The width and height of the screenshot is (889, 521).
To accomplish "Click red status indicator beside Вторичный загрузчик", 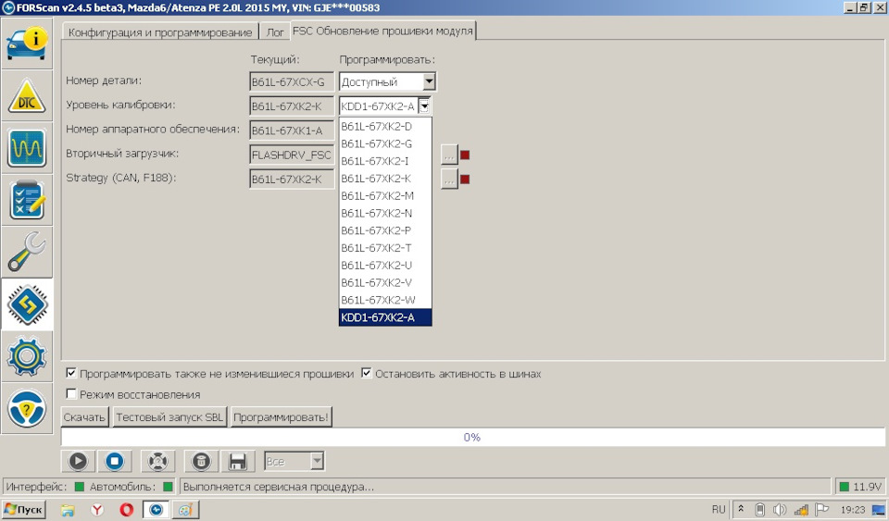I will tap(465, 155).
